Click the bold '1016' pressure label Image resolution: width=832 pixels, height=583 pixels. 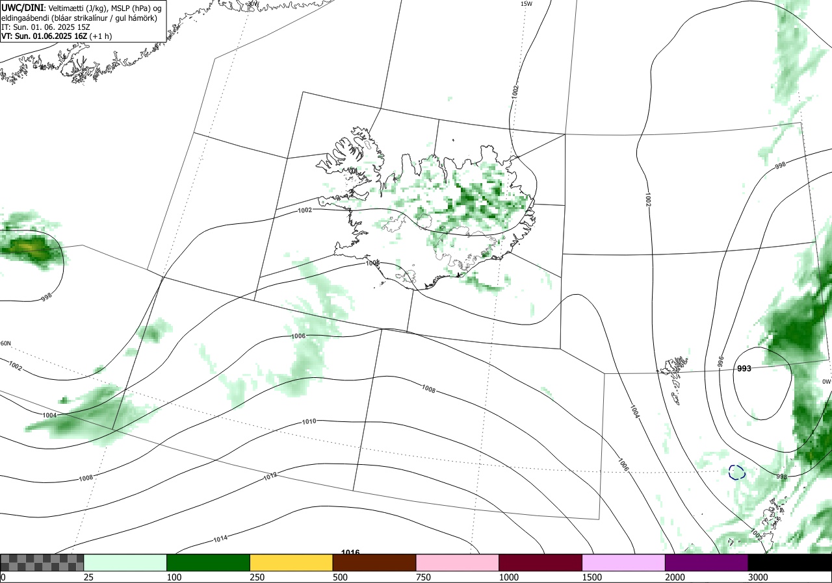(350, 552)
